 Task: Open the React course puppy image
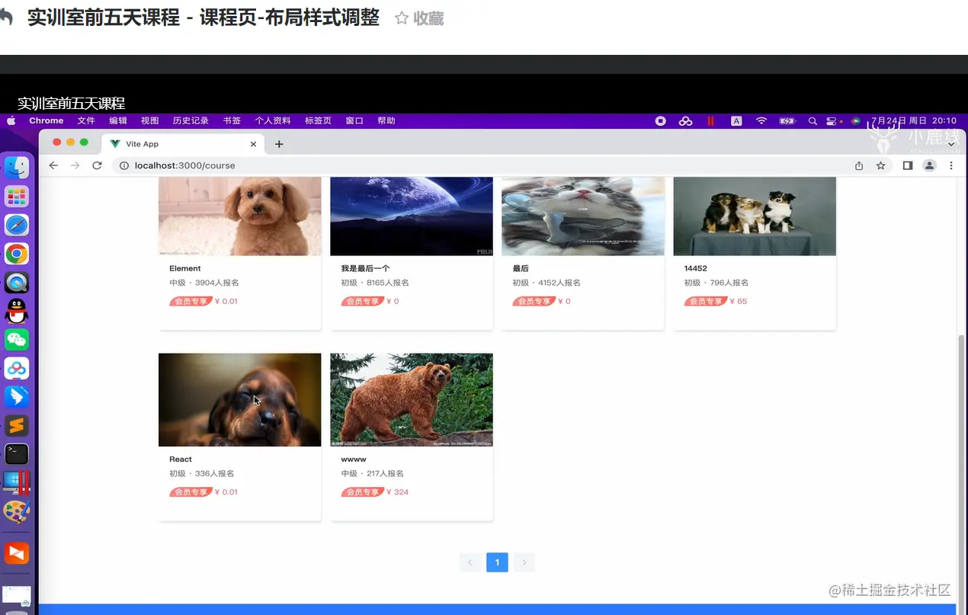click(240, 399)
